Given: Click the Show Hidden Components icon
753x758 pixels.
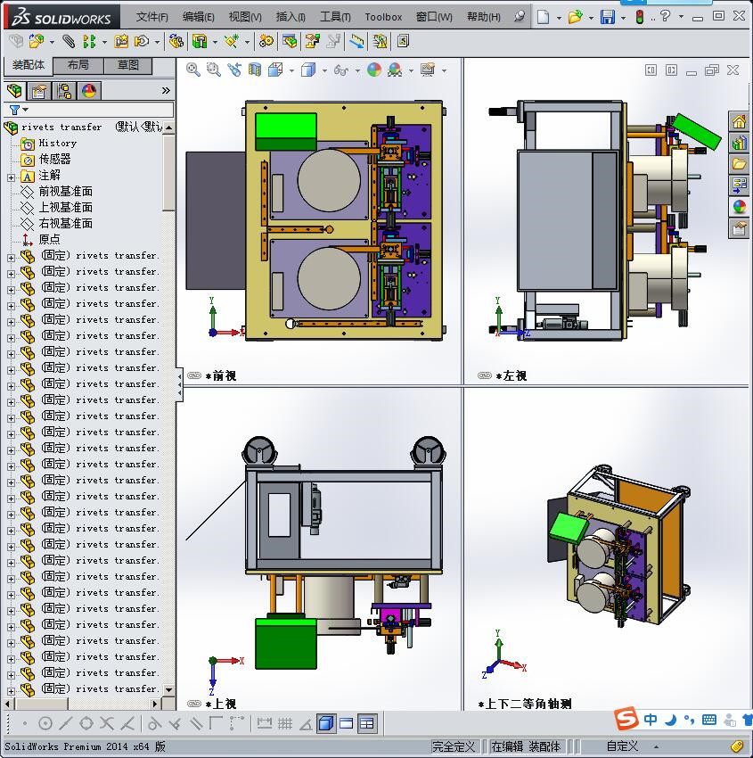Looking at the screenshot, I should (x=176, y=42).
